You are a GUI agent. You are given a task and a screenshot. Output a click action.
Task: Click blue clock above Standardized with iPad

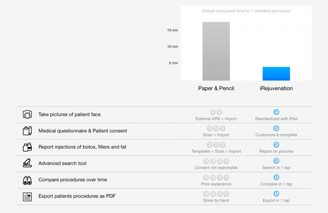(x=276, y=112)
